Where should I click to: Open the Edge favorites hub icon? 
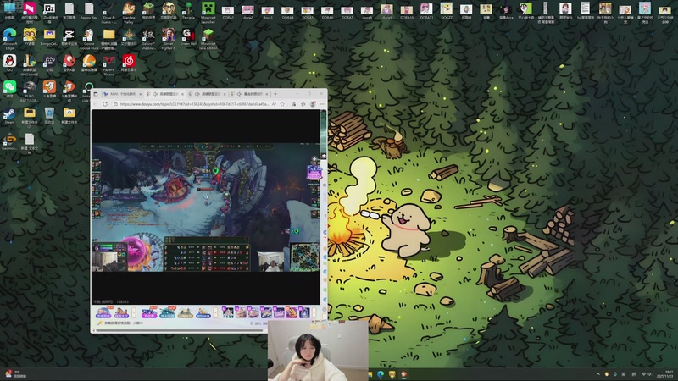point(303,104)
